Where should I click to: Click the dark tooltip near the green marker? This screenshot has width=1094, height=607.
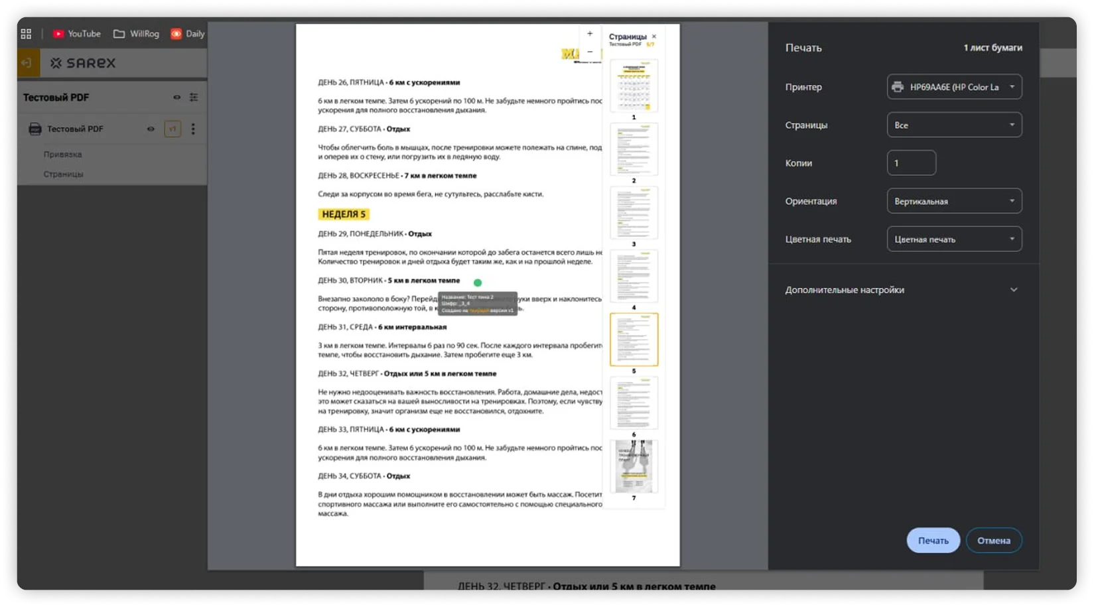tap(478, 304)
